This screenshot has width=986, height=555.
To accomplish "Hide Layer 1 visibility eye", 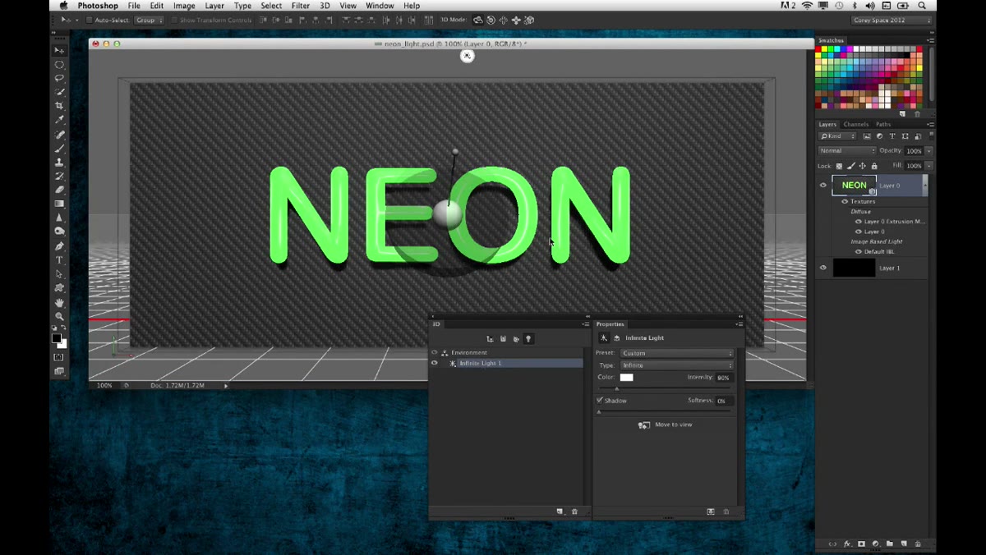I will (823, 268).
